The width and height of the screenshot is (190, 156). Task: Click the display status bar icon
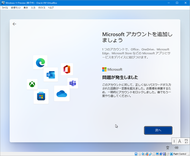[x=157, y=154]
